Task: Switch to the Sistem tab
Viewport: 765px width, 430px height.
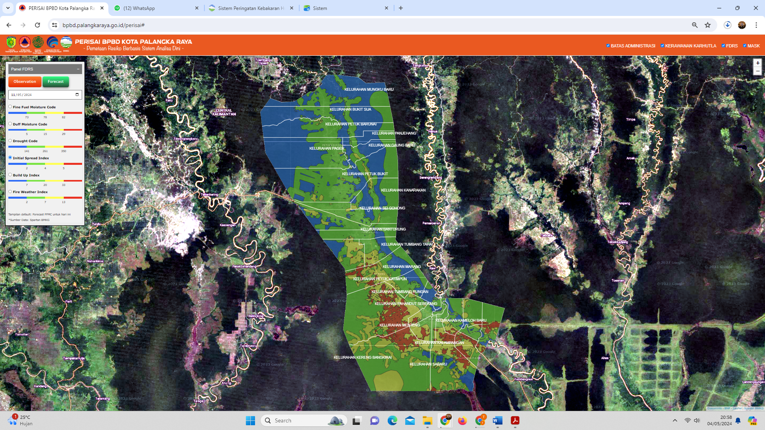Action: [x=346, y=8]
